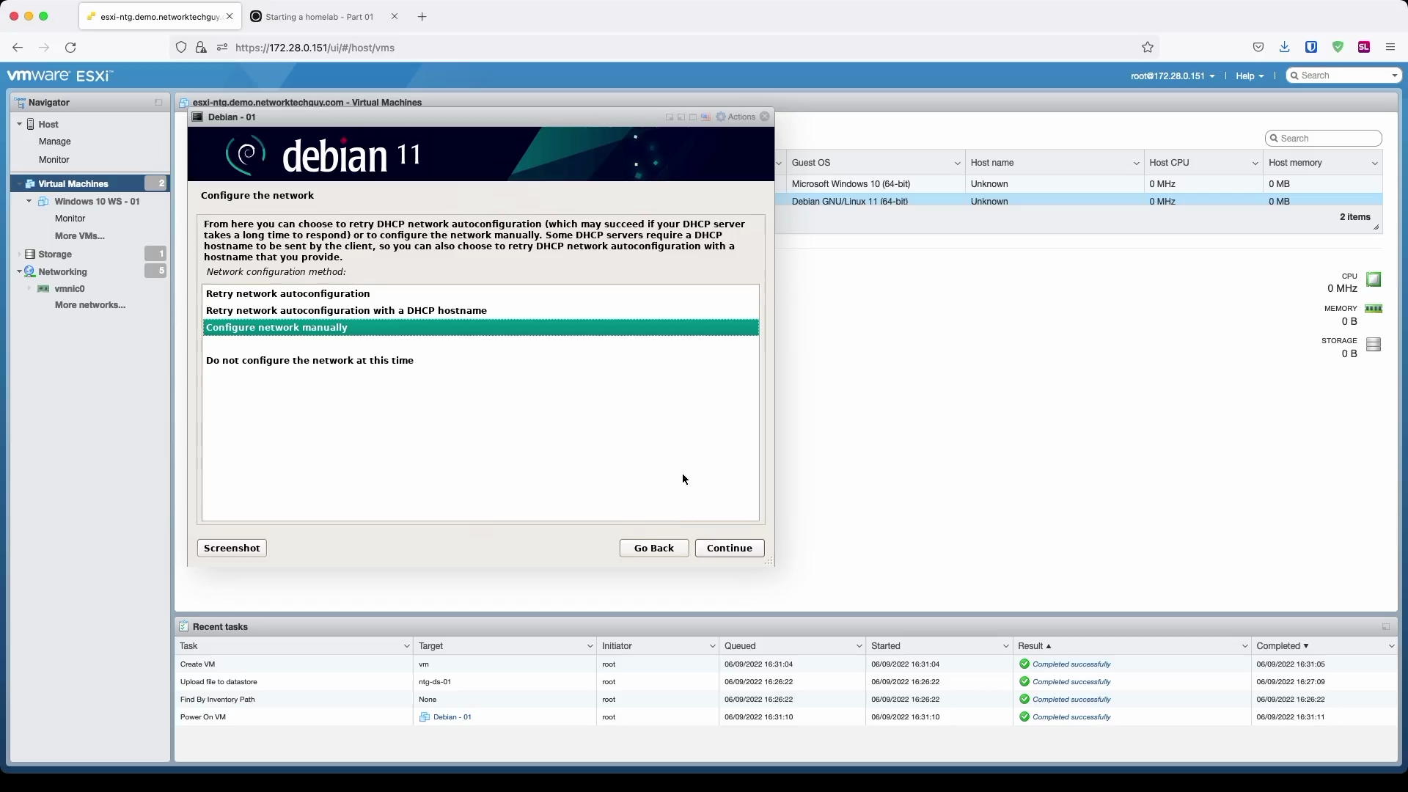Show tracking protection shield info
The width and height of the screenshot is (1408, 792).
click(181, 48)
